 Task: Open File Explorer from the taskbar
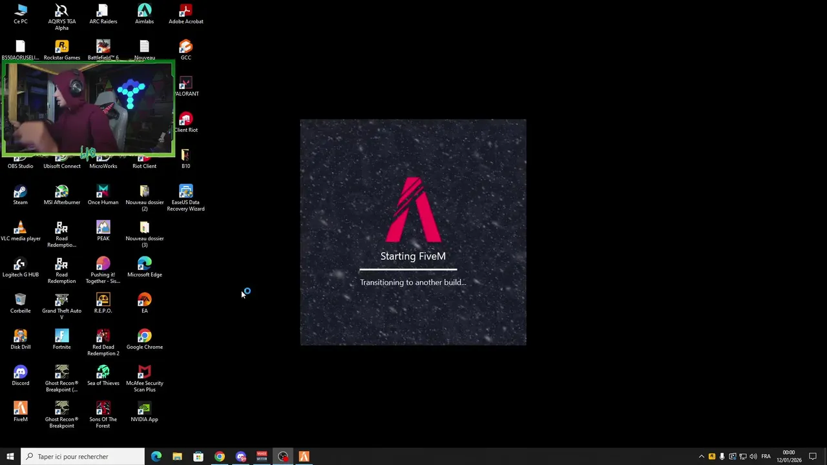coord(177,457)
